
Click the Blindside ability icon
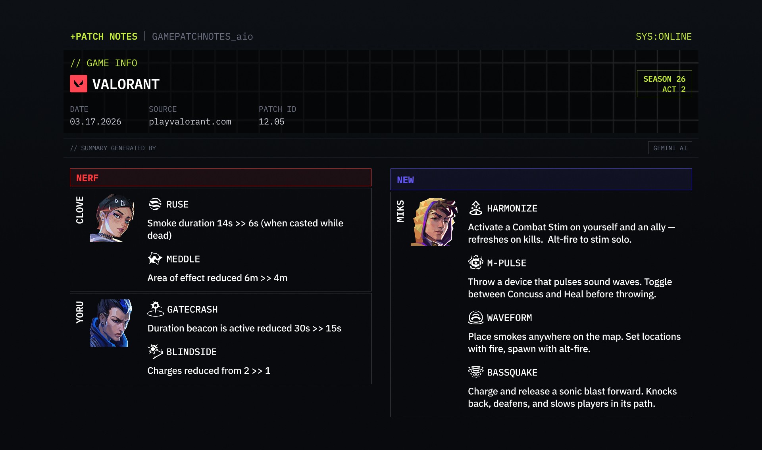click(x=155, y=351)
